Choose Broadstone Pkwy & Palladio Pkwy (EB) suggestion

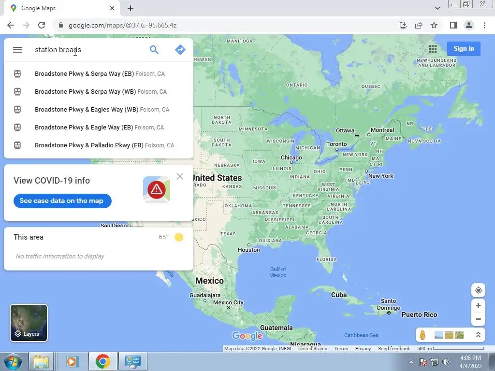[99, 145]
